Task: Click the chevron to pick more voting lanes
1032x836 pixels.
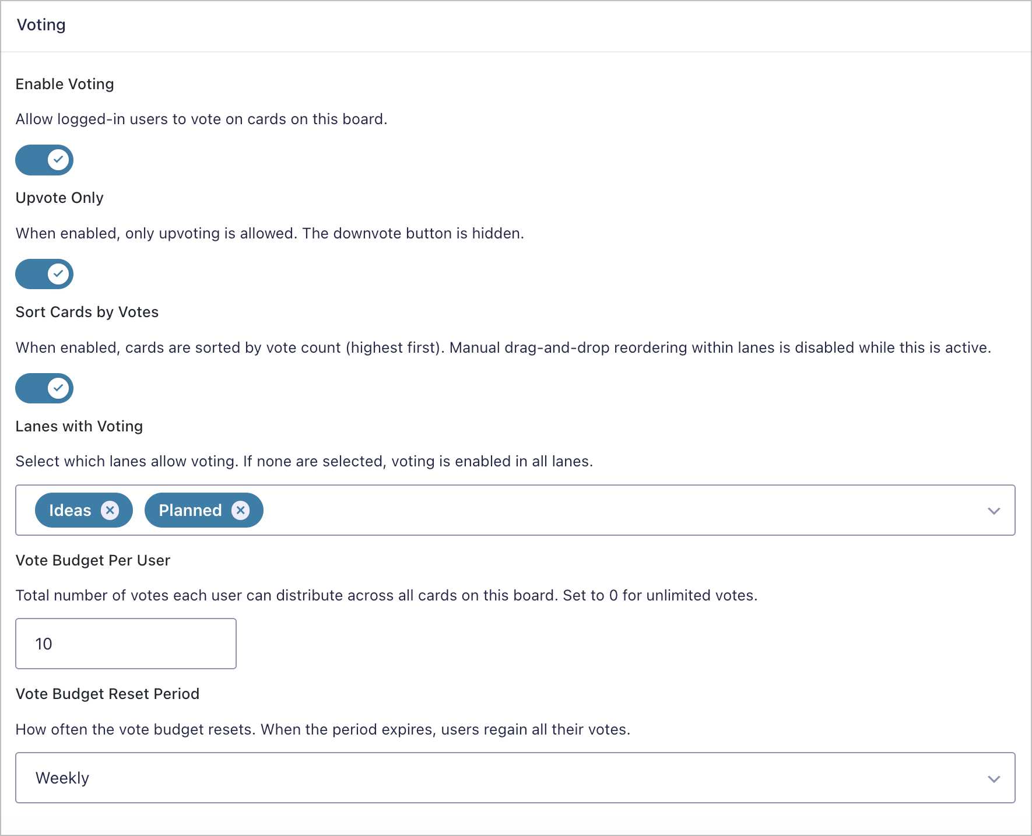Action: point(994,510)
